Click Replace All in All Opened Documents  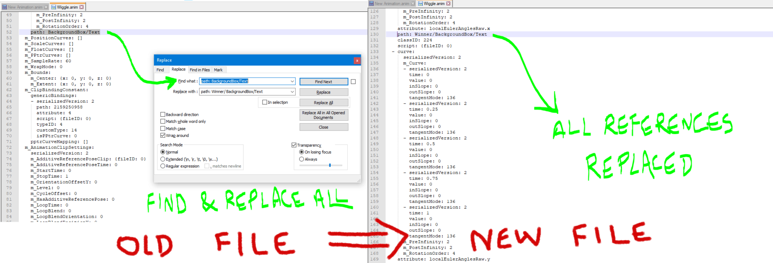pos(323,115)
